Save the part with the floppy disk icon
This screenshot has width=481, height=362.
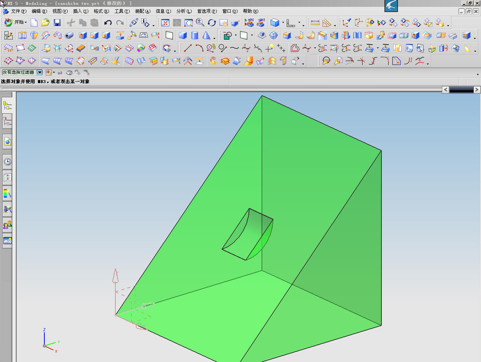(x=57, y=23)
